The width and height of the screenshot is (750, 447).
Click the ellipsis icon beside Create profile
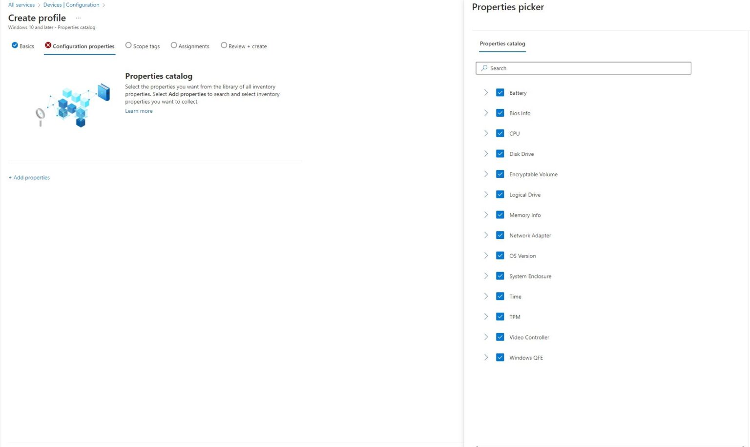pyautogui.click(x=78, y=18)
